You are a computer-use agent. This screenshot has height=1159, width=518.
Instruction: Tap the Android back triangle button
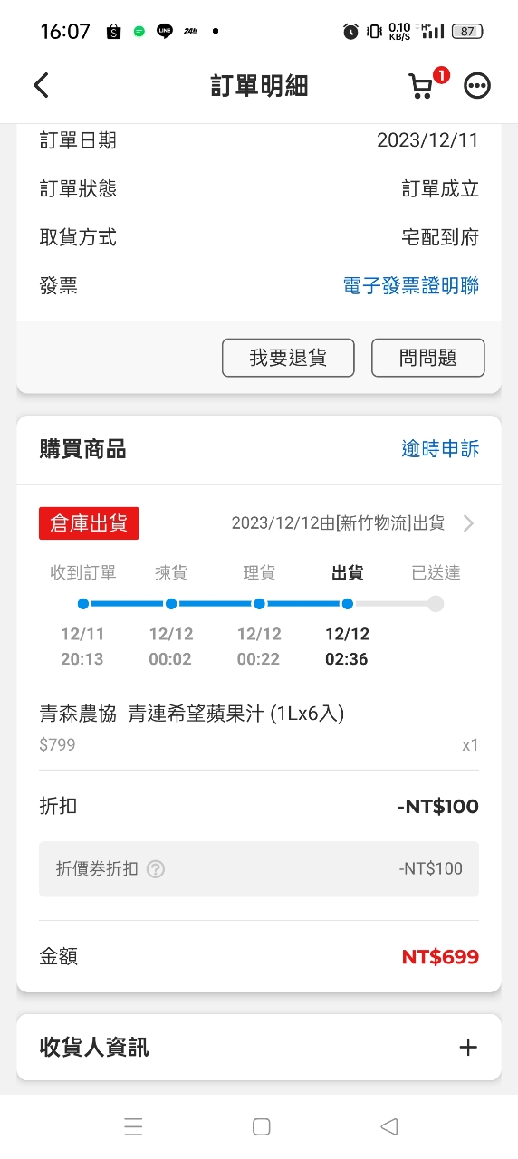click(389, 1126)
